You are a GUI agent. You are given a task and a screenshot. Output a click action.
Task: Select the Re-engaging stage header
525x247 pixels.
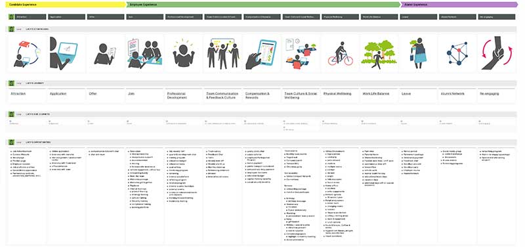[x=497, y=17]
